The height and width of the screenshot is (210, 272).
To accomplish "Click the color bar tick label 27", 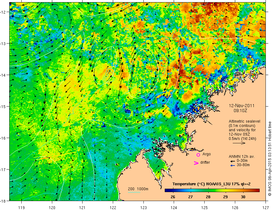I will click(190, 197).
